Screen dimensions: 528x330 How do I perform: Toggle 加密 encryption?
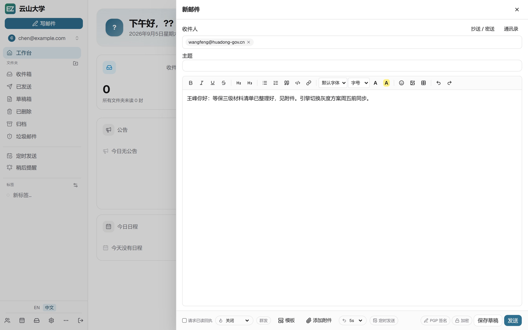pyautogui.click(x=462, y=321)
